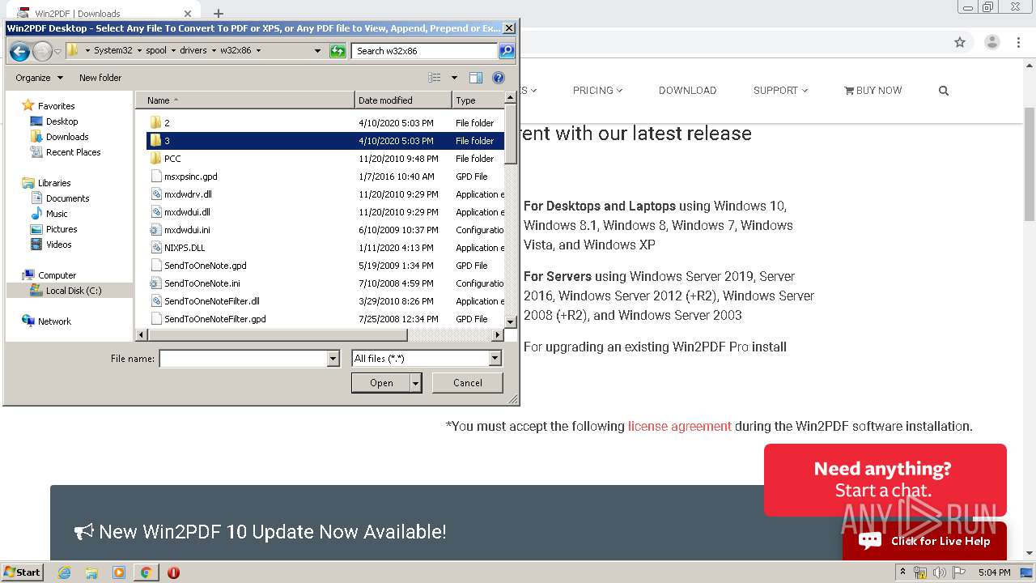Select the PCC folder
The image size is (1036, 583).
pyautogui.click(x=325, y=159)
